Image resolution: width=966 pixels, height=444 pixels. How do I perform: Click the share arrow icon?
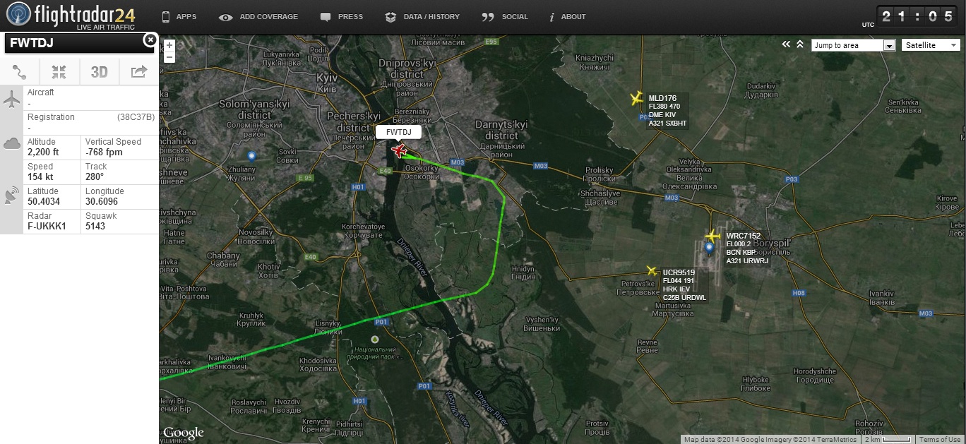(x=139, y=71)
